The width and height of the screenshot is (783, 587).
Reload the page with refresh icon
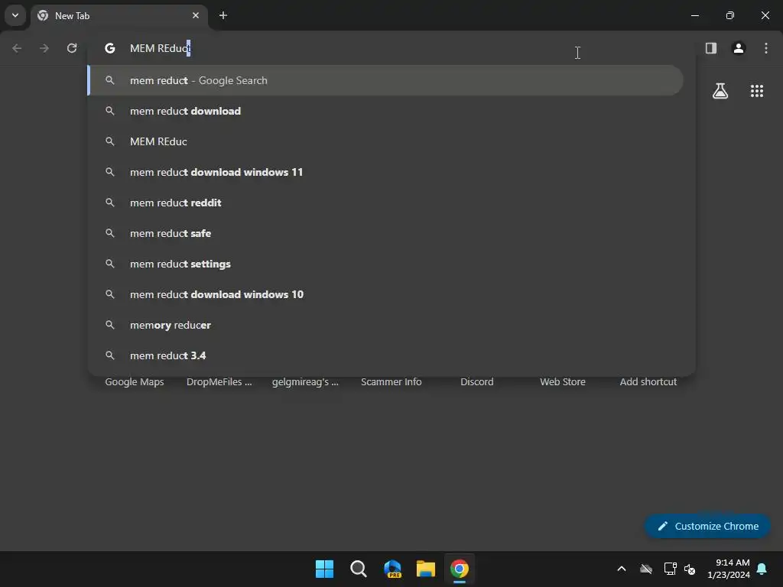(72, 48)
